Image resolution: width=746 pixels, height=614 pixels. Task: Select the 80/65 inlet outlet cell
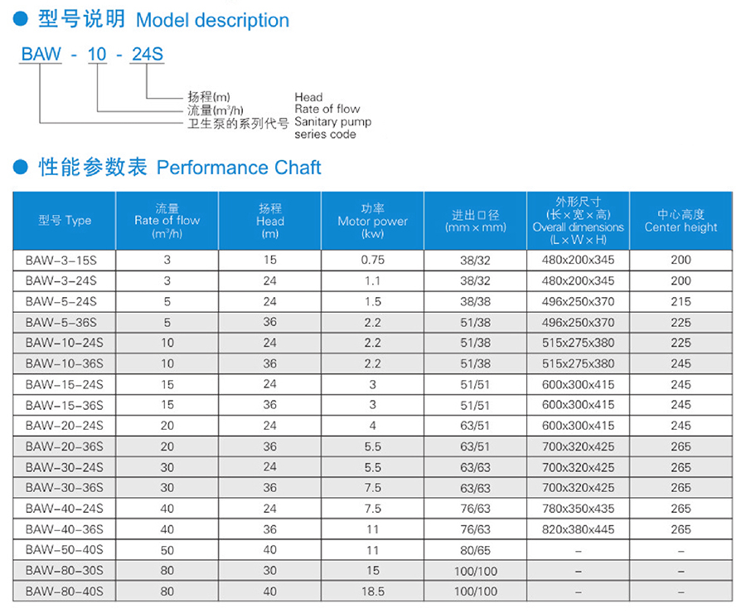[475, 550]
